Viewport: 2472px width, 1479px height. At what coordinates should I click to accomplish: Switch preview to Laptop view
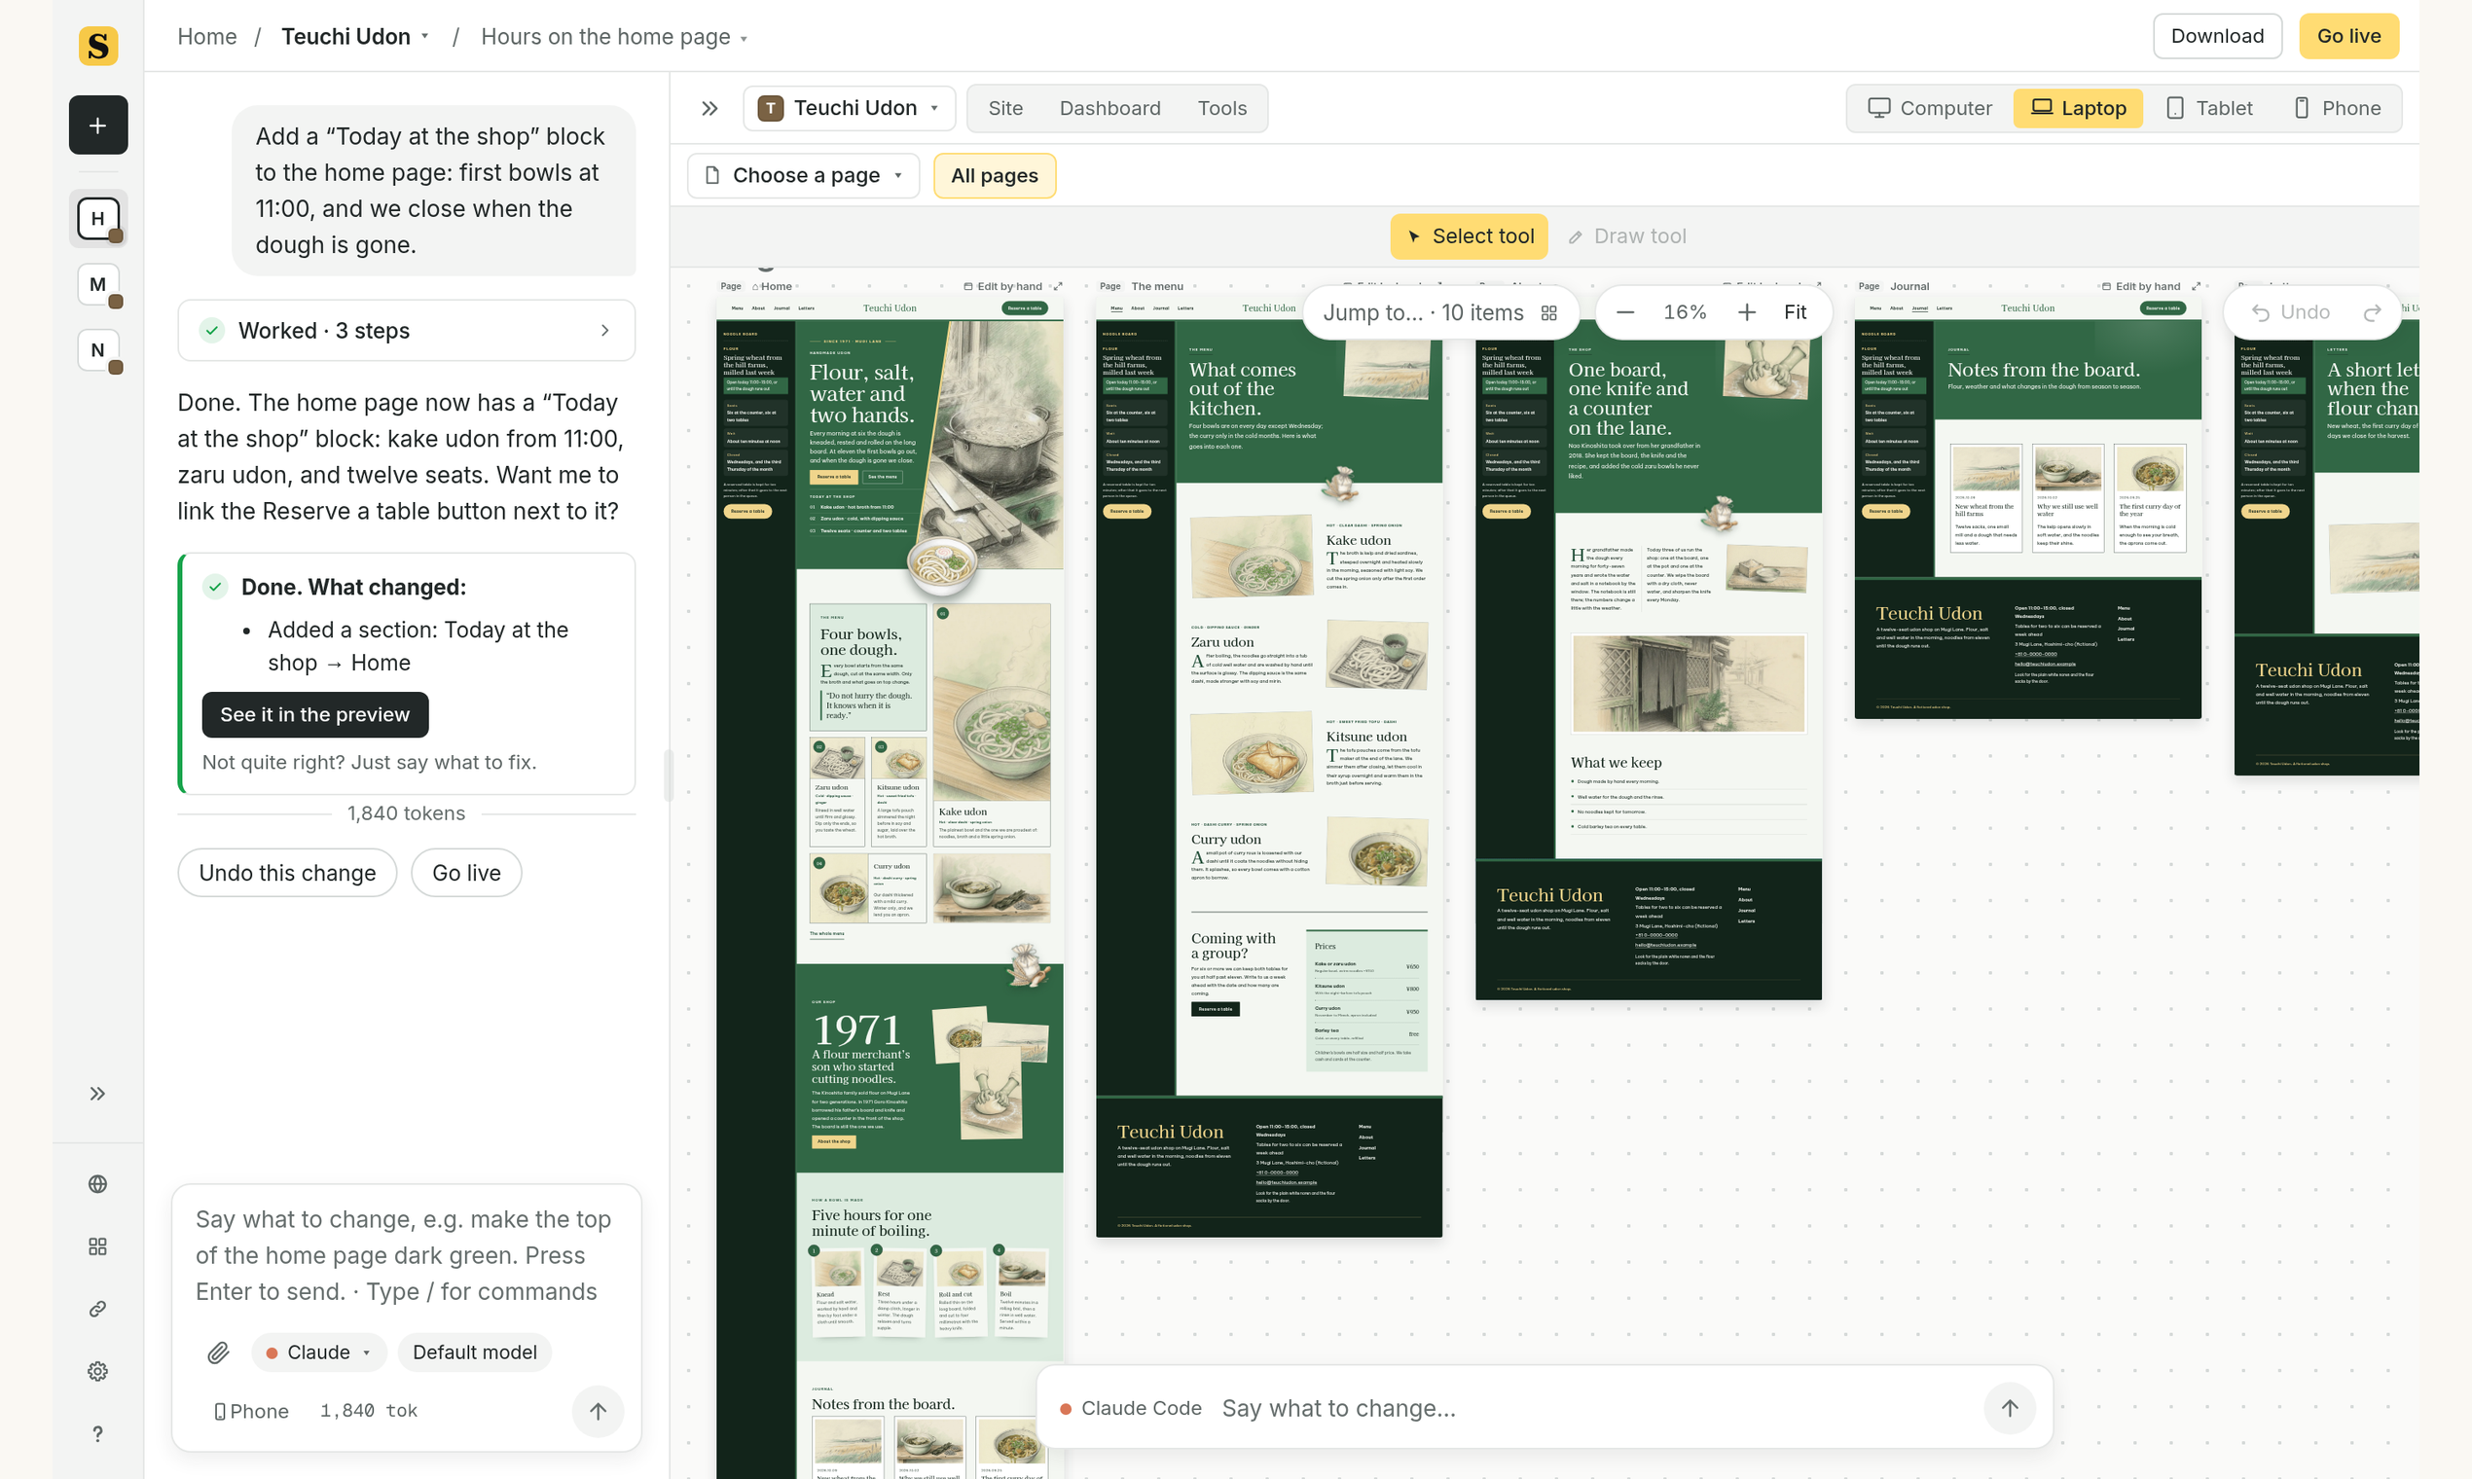(2078, 108)
